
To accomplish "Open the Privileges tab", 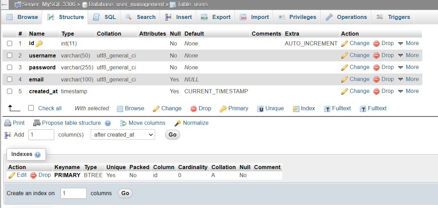I will pyautogui.click(x=297, y=17).
